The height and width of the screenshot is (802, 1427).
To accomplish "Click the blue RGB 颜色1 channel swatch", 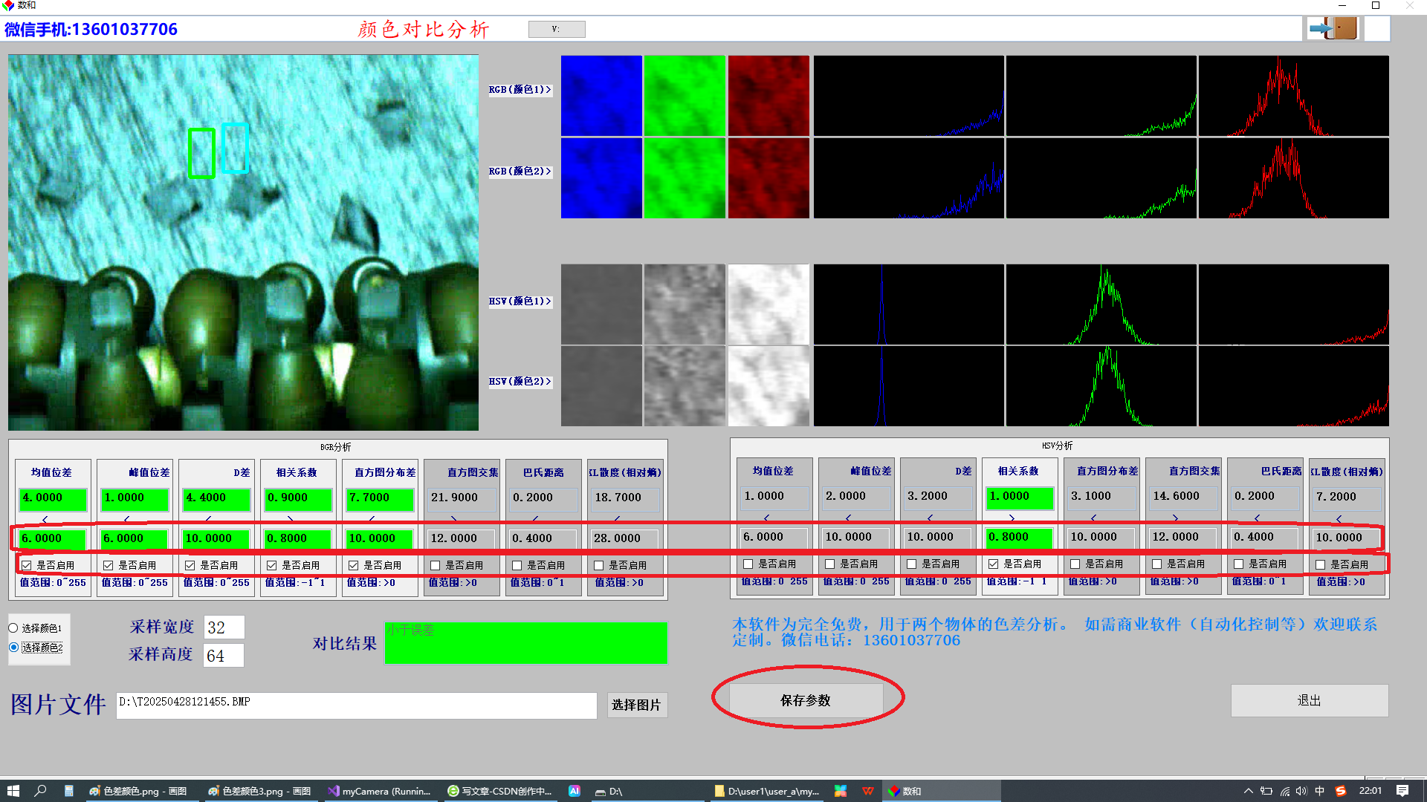I will pyautogui.click(x=601, y=95).
